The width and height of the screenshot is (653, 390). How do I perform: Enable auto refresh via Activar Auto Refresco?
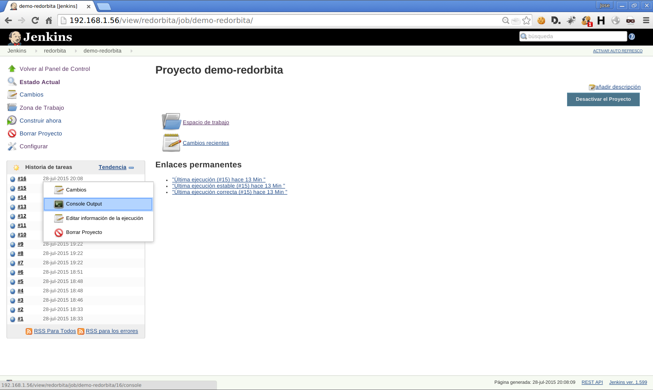[x=617, y=51]
